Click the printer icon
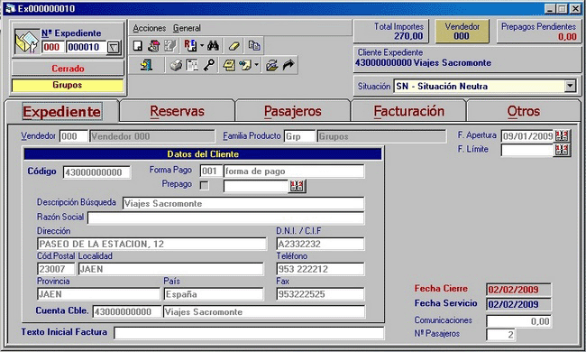This screenshot has height=352, width=586. pos(176,66)
